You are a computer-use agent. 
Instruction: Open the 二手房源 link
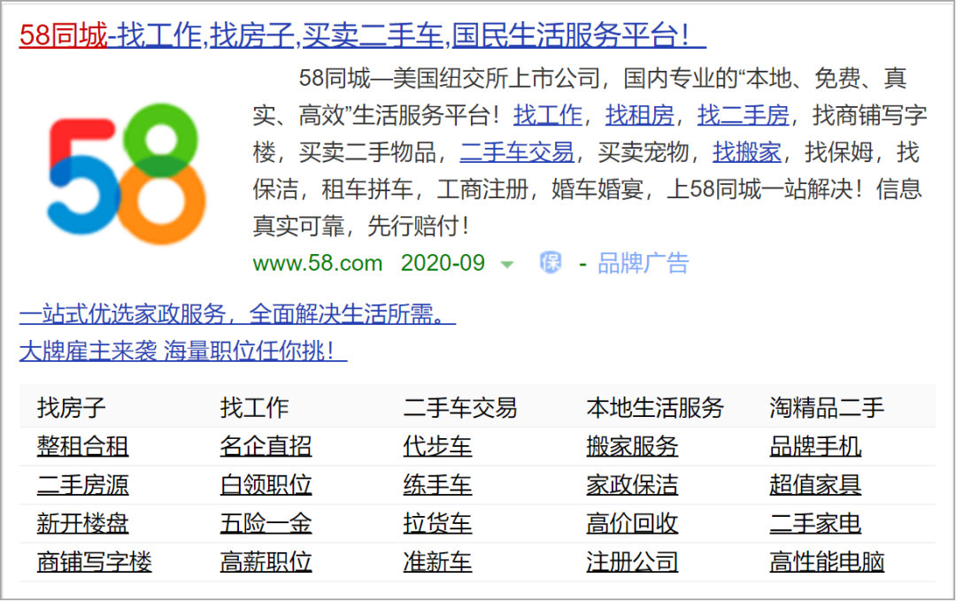(83, 485)
